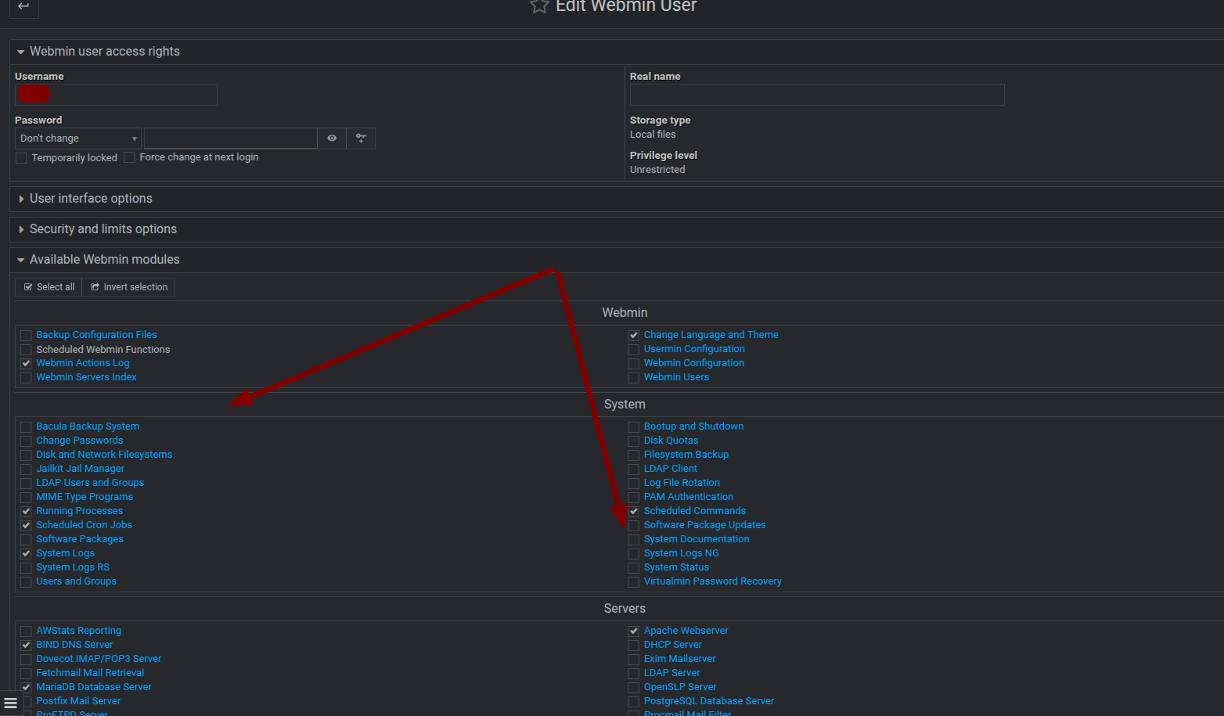Click the Invert selection button
Screen dimensions: 1224x716
pos(129,287)
